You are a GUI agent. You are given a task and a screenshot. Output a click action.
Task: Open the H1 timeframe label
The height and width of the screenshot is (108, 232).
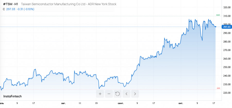point(16,4)
